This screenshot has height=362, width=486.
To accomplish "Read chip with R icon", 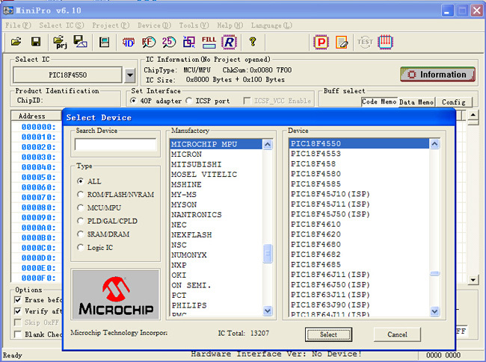I will pos(229,42).
